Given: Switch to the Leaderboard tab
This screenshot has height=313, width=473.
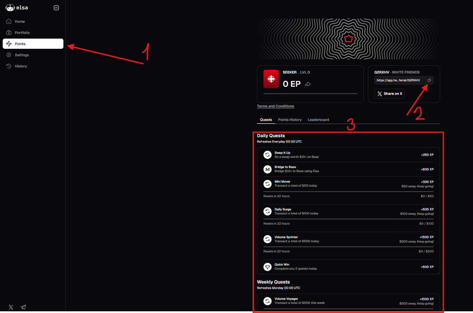Looking at the screenshot, I should tap(318, 120).
